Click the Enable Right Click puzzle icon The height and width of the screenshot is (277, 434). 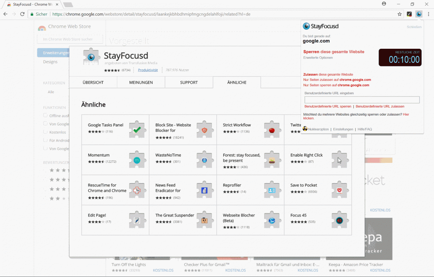pyautogui.click(x=339, y=159)
